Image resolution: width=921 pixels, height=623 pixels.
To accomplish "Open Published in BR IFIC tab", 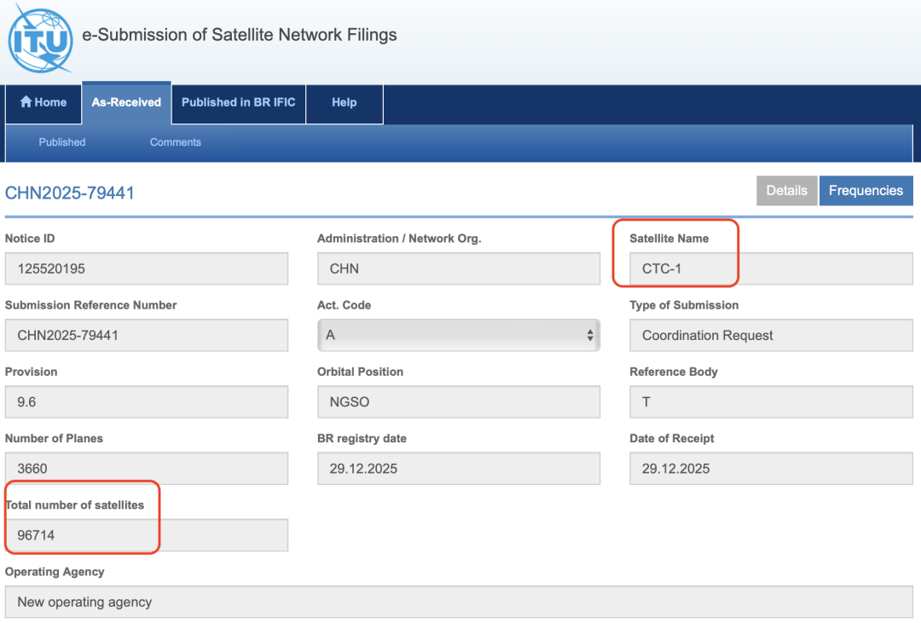I will [x=238, y=102].
